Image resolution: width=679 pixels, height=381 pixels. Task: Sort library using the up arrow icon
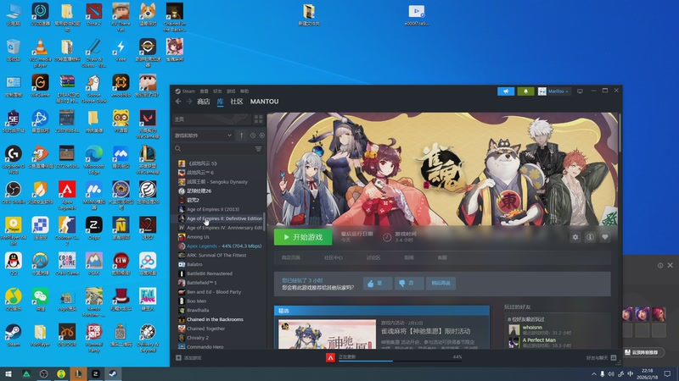(x=242, y=135)
